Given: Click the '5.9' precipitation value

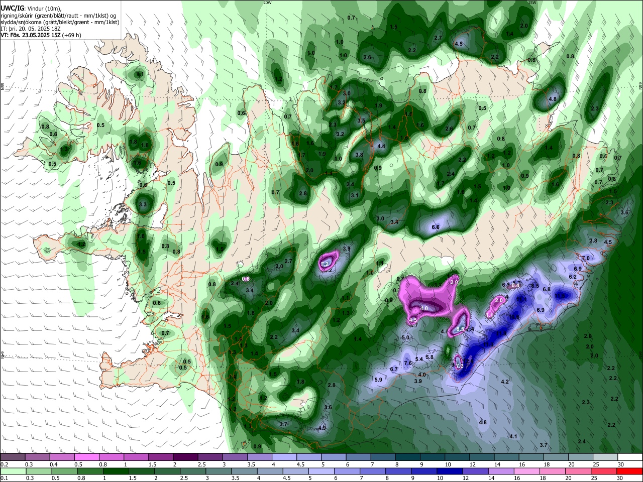Looking at the screenshot, I should point(378,380).
